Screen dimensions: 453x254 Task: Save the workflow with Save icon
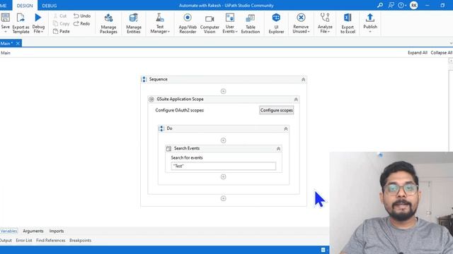click(x=5, y=18)
